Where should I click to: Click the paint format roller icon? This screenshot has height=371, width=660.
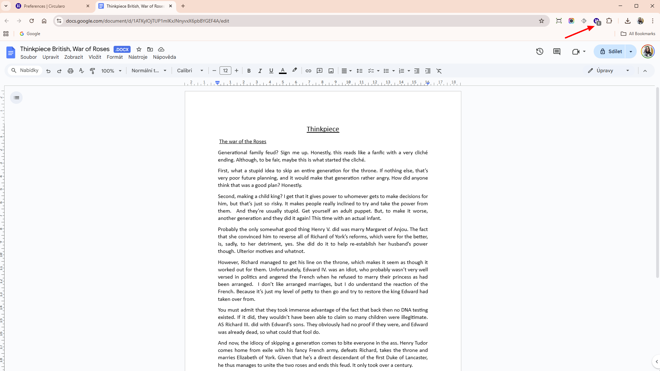coord(92,71)
